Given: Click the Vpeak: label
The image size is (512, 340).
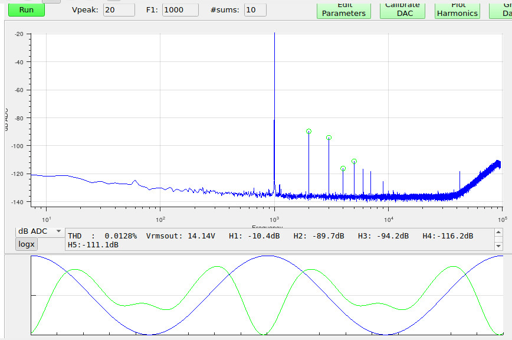Looking at the screenshot, I should click(85, 10).
